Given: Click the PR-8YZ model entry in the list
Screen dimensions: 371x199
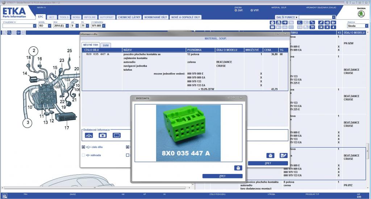Looking at the screenshot, I should pyautogui.click(x=348, y=185).
